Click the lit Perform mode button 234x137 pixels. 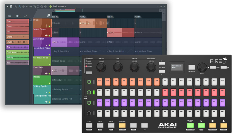click(122, 125)
